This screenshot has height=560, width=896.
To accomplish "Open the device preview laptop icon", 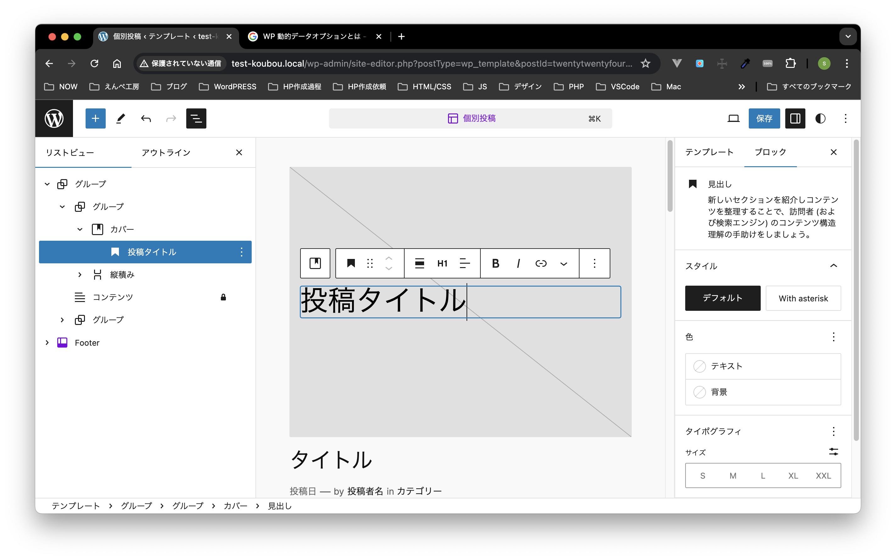I will (733, 118).
